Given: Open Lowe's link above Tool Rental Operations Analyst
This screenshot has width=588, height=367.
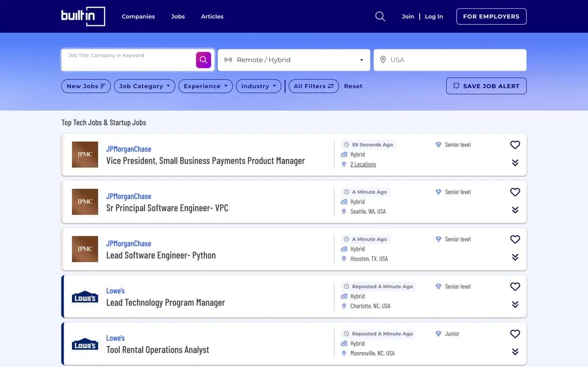Looking at the screenshot, I should click(115, 338).
